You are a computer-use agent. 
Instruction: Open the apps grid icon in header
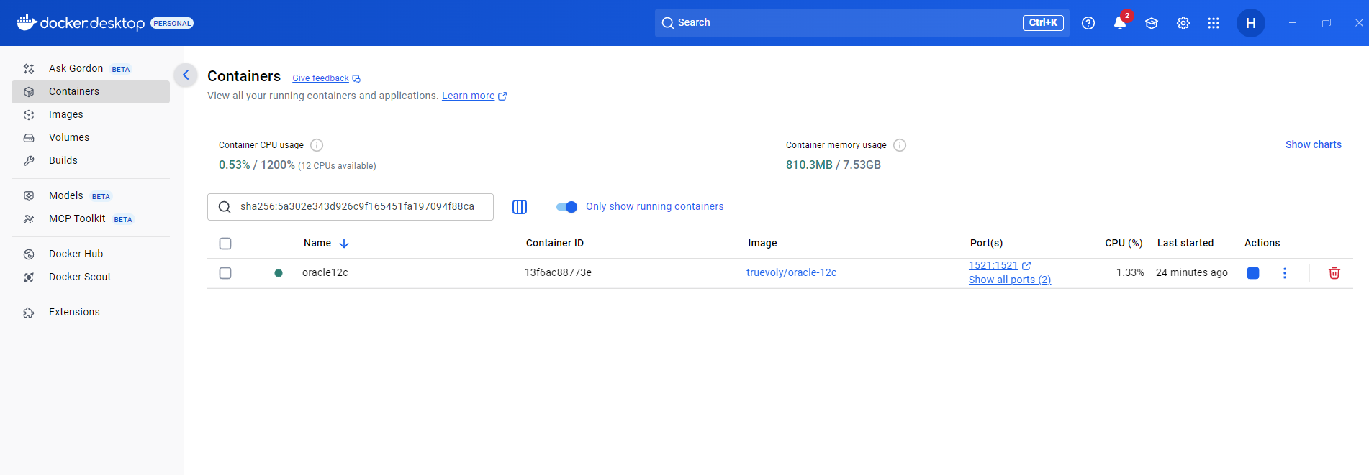(x=1214, y=23)
